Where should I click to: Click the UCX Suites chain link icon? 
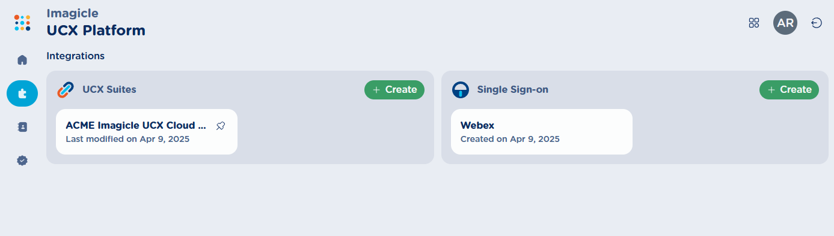click(x=66, y=90)
